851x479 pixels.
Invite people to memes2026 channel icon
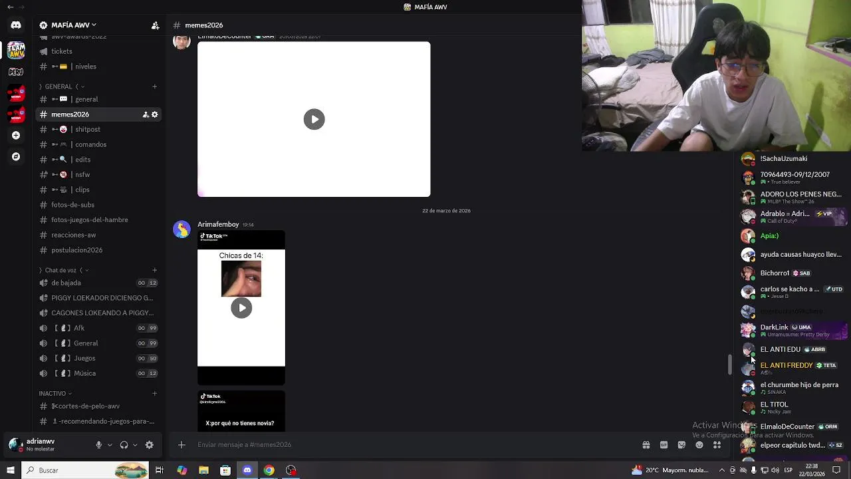(x=146, y=114)
